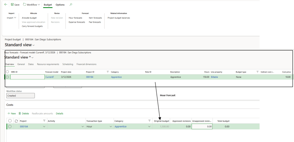Select the 000184 cost row checkbox
294x142 pixels.
10,127
